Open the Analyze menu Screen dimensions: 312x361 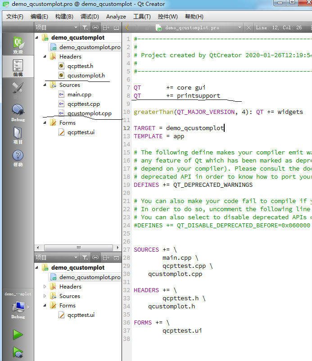point(116,17)
